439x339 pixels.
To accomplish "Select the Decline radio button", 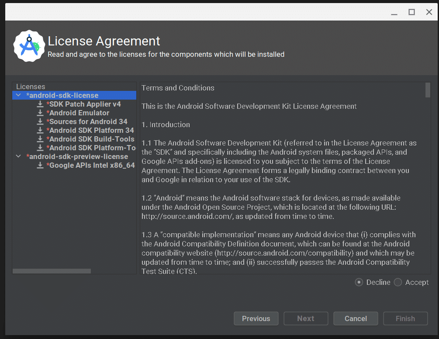I will coord(359,282).
